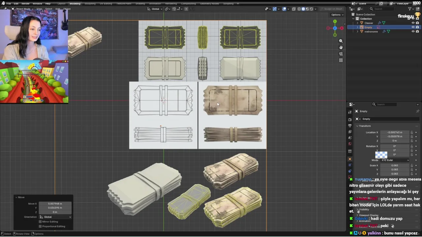This screenshot has width=422, height=237.
Task: Open the Output properties printer icon tab
Action: (350, 126)
